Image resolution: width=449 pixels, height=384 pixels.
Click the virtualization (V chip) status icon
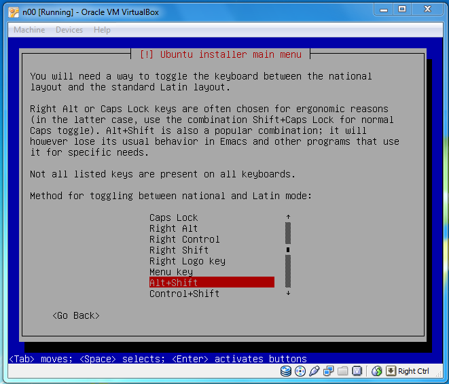pos(357,371)
